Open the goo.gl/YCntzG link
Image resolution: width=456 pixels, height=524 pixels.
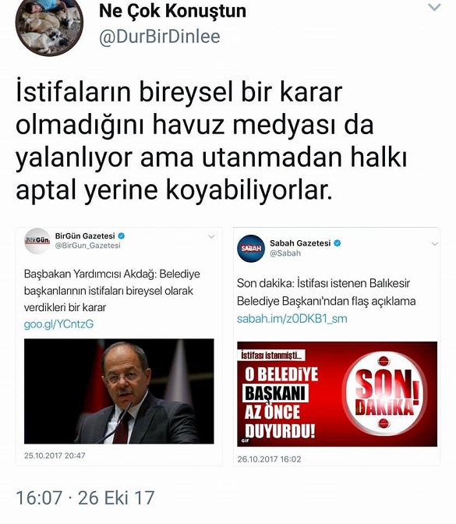click(58, 324)
